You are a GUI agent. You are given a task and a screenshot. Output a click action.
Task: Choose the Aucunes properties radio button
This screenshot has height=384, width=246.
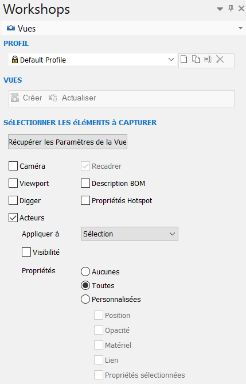point(85,271)
